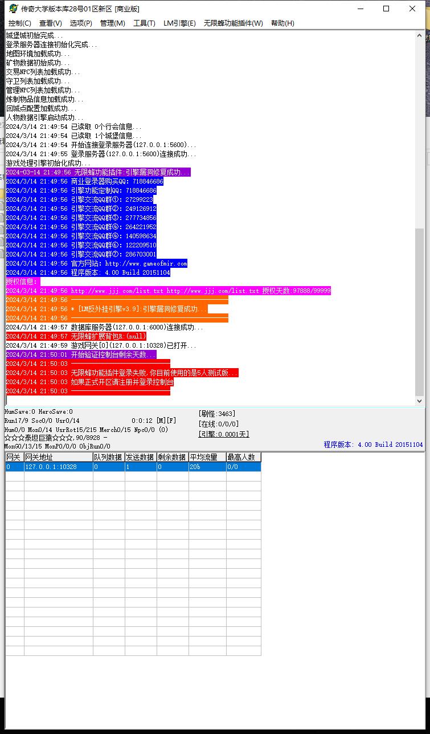
Task: Click the 无限蜂扩展背包R:(null) log line
Action: (76, 336)
